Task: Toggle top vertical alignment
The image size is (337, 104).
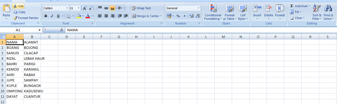Action: (100, 8)
